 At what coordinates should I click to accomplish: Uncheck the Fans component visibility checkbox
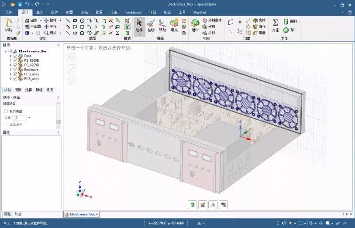[15, 56]
